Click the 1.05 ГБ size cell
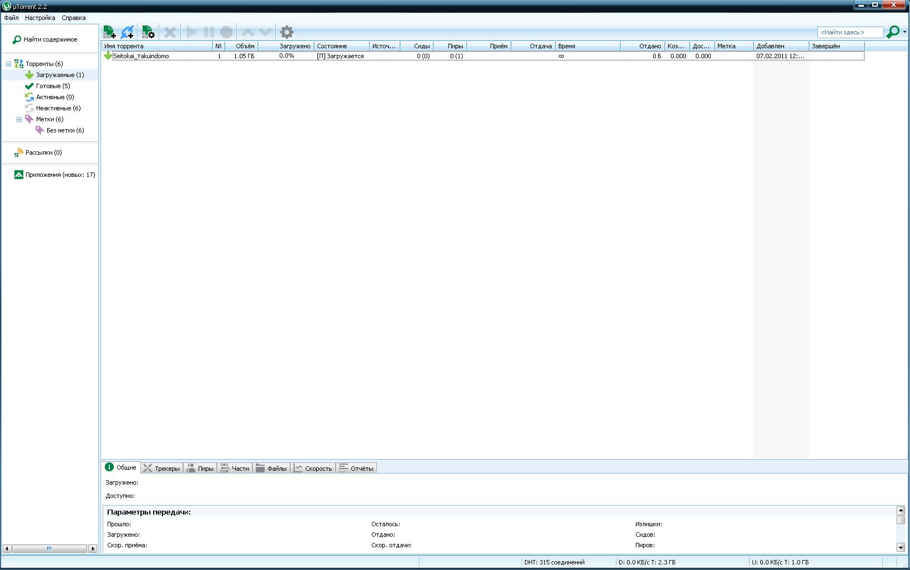The width and height of the screenshot is (910, 570). click(244, 56)
